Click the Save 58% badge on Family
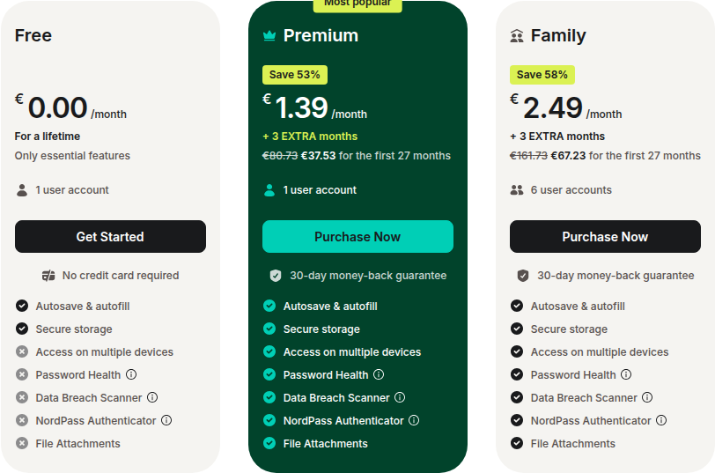 point(542,75)
